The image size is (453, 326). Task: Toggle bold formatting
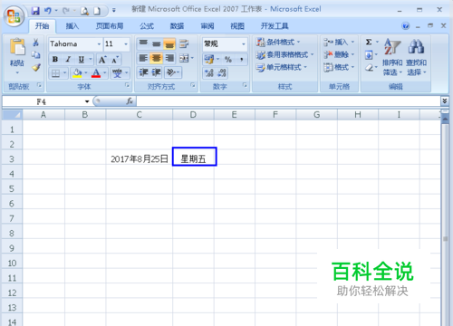click(55, 59)
